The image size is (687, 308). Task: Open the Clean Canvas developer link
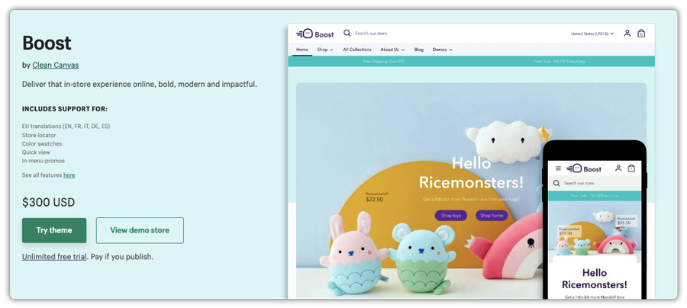tap(55, 66)
